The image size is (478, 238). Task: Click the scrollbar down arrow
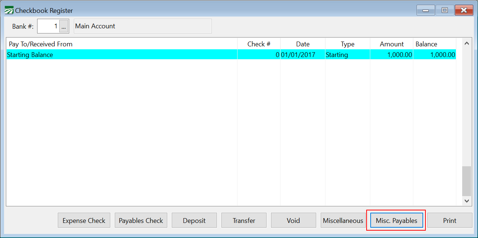pos(467,201)
